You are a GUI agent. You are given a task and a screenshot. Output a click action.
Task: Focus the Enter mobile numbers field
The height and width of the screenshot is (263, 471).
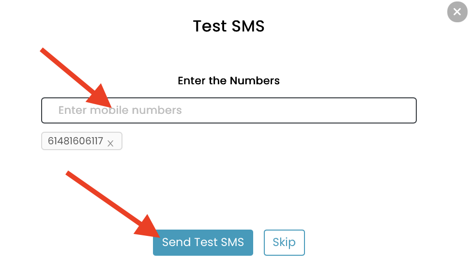[x=229, y=110]
